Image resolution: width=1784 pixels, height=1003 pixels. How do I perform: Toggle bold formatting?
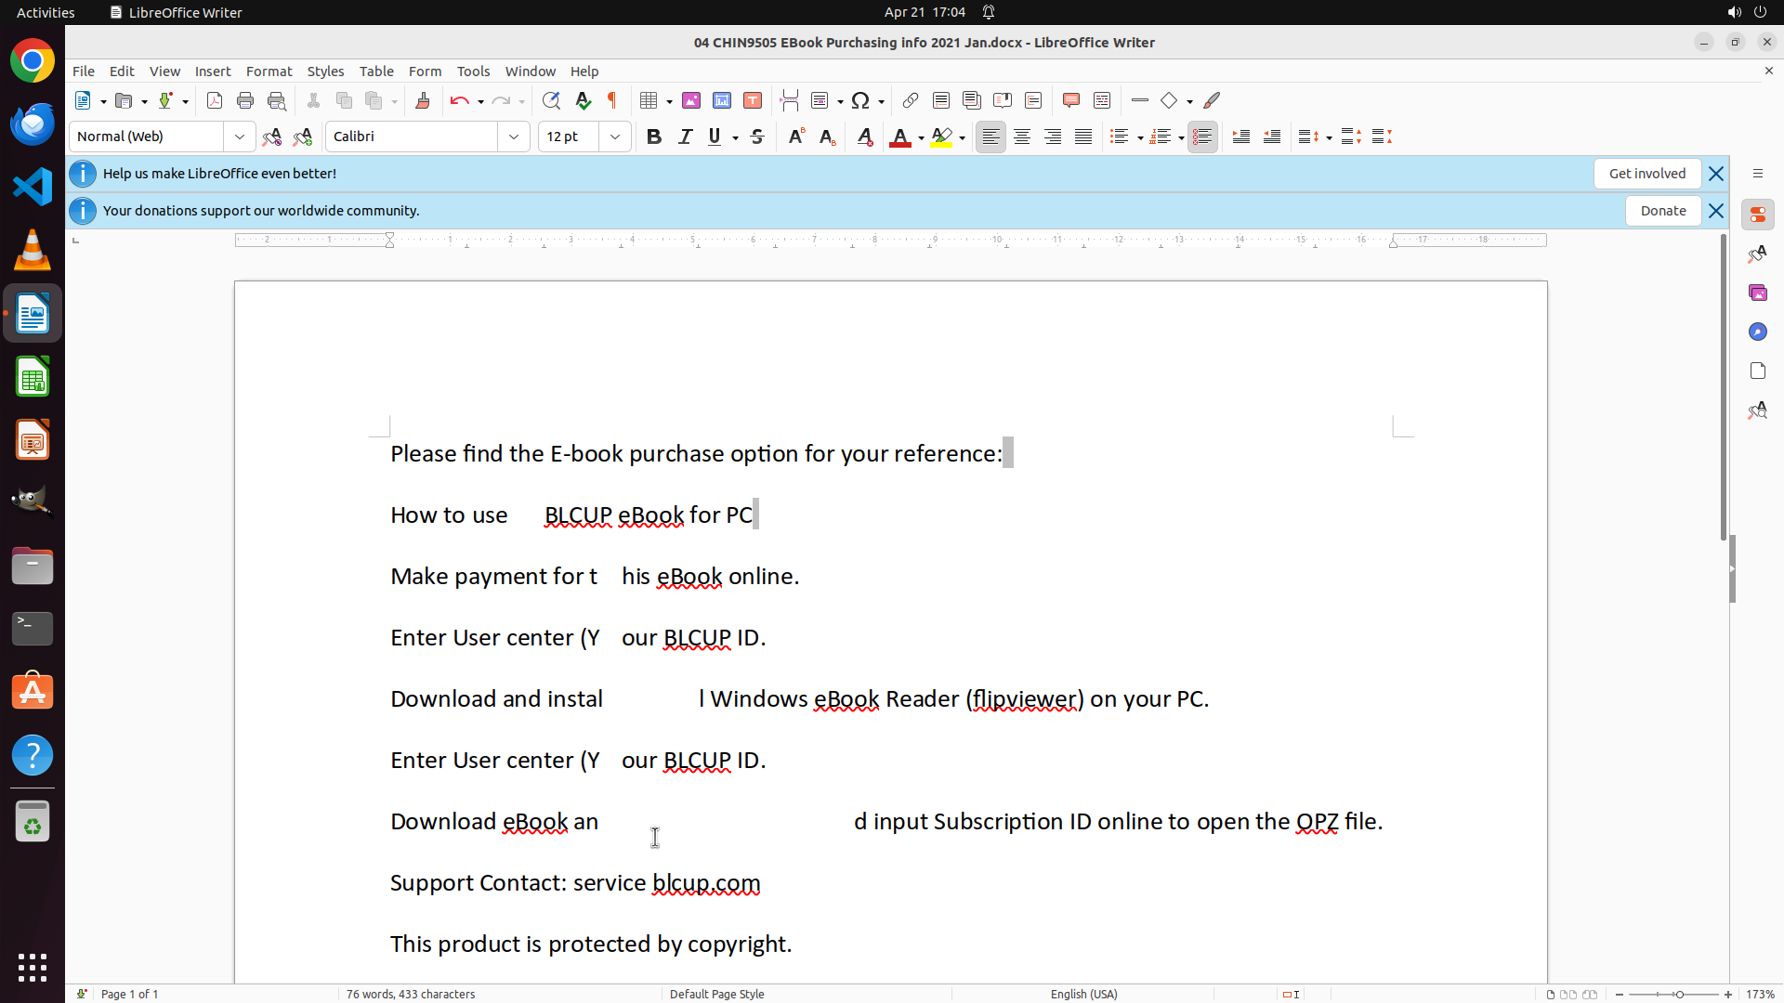point(654,137)
